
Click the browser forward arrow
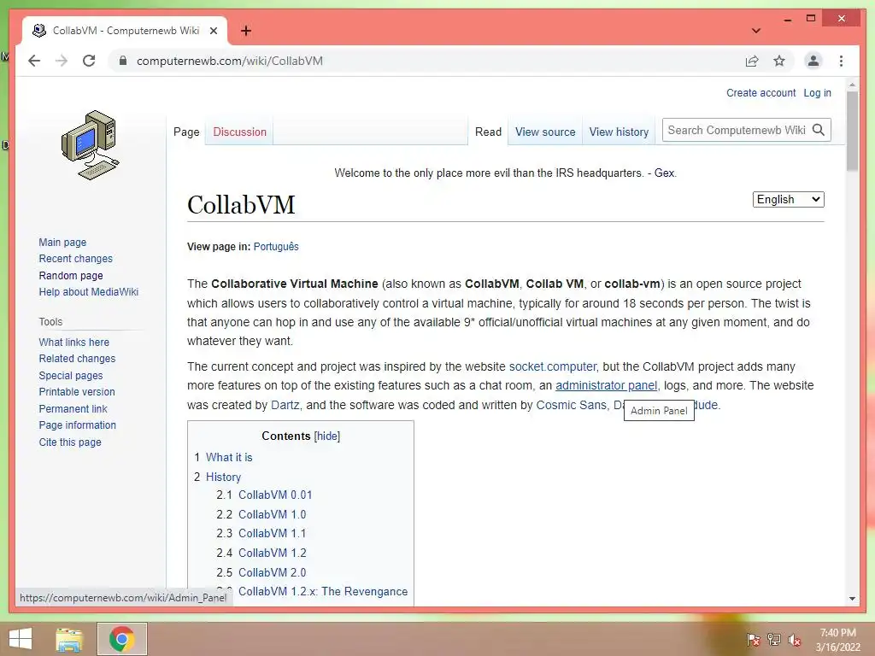62,61
